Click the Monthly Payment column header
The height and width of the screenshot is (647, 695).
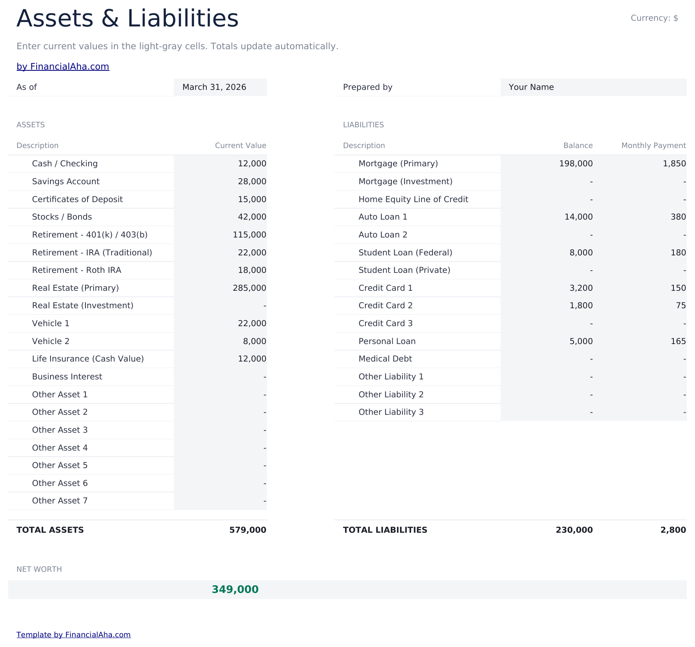coord(653,146)
